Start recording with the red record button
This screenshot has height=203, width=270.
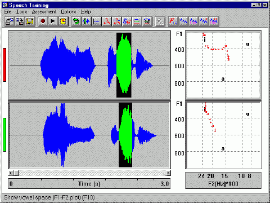point(43,21)
